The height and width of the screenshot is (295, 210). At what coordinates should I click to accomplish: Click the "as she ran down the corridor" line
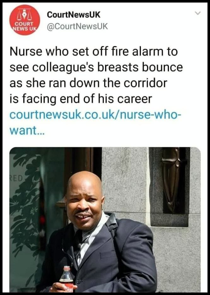[88, 83]
